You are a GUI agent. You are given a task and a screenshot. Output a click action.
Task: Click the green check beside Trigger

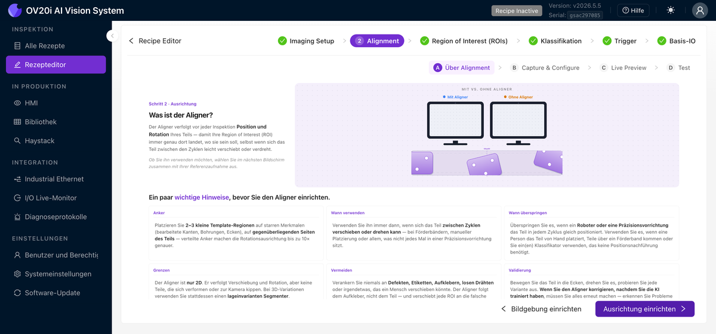click(606, 41)
